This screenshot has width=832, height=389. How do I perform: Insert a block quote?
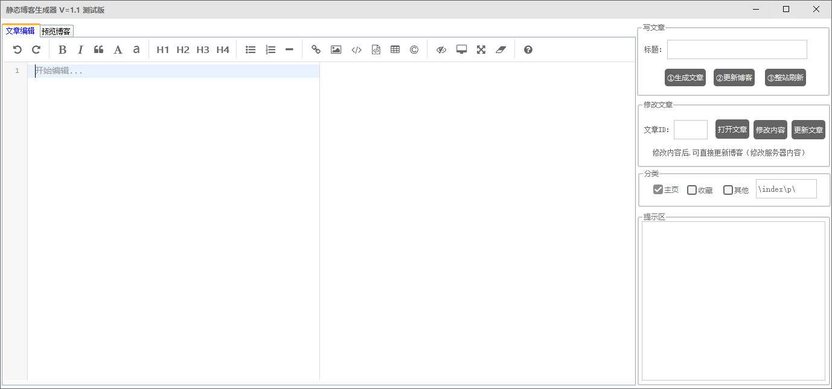[99, 49]
